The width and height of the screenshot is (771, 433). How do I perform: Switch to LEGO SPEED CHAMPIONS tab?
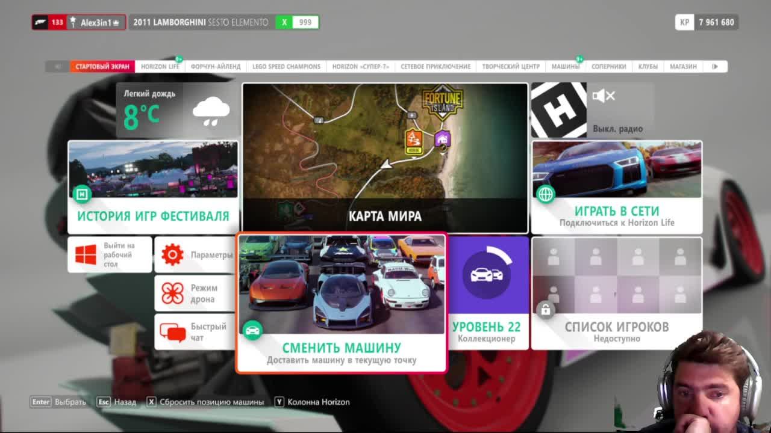[x=286, y=66]
